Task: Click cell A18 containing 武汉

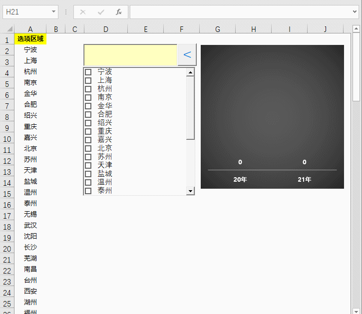Action: (x=30, y=225)
